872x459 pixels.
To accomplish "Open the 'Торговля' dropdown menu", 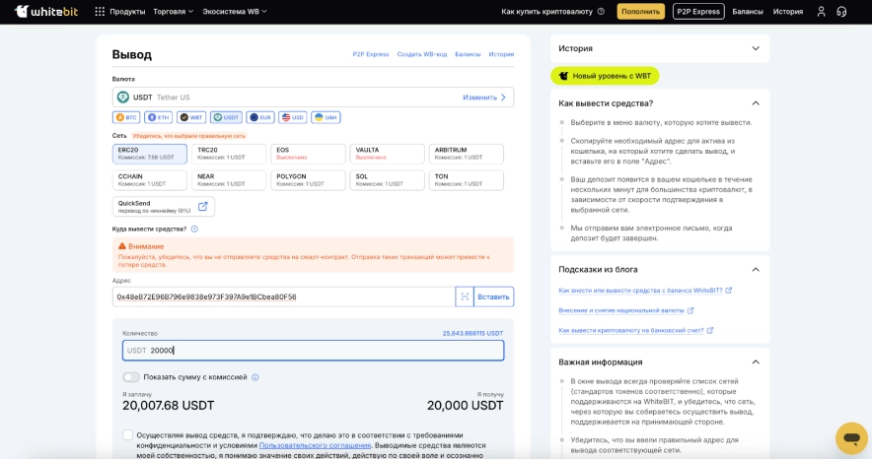I will click(174, 12).
